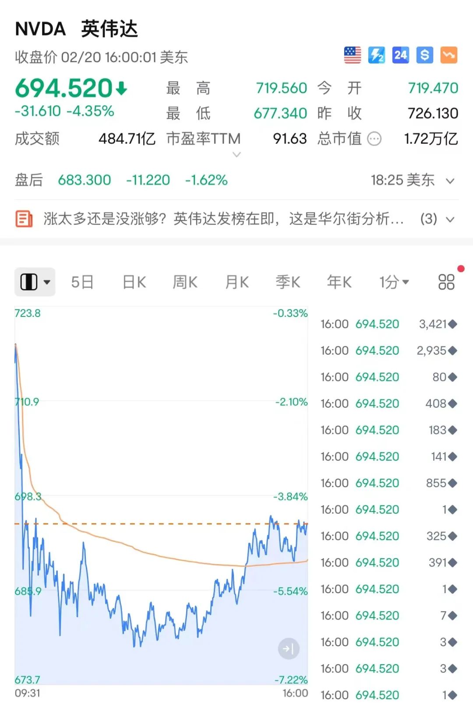
Task: Switch to the 5日 chart tab
Action: click(x=82, y=282)
